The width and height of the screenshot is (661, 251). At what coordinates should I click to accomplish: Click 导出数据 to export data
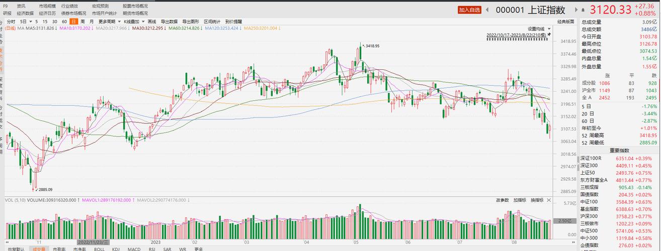tap(169, 22)
